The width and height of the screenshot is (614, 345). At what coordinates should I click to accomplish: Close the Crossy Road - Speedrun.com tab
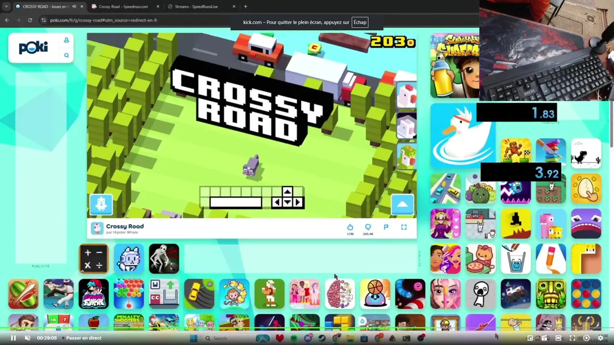pyautogui.click(x=158, y=7)
